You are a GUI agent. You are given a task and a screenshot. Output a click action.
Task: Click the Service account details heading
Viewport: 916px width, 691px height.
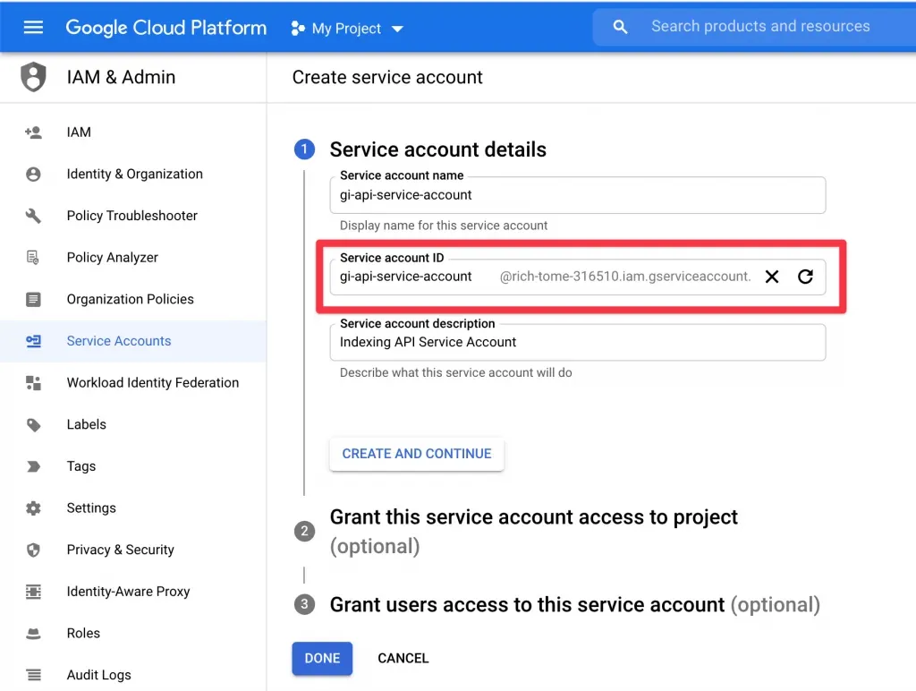click(438, 149)
